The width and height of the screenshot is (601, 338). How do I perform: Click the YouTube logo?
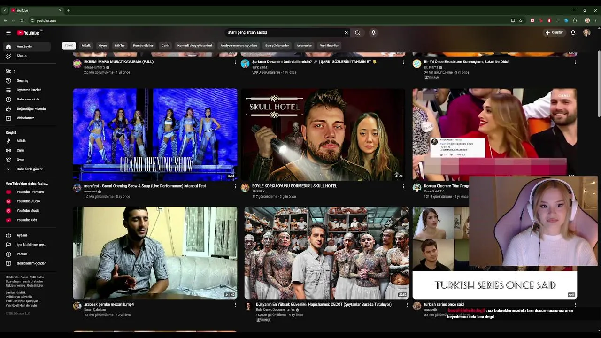29,32
